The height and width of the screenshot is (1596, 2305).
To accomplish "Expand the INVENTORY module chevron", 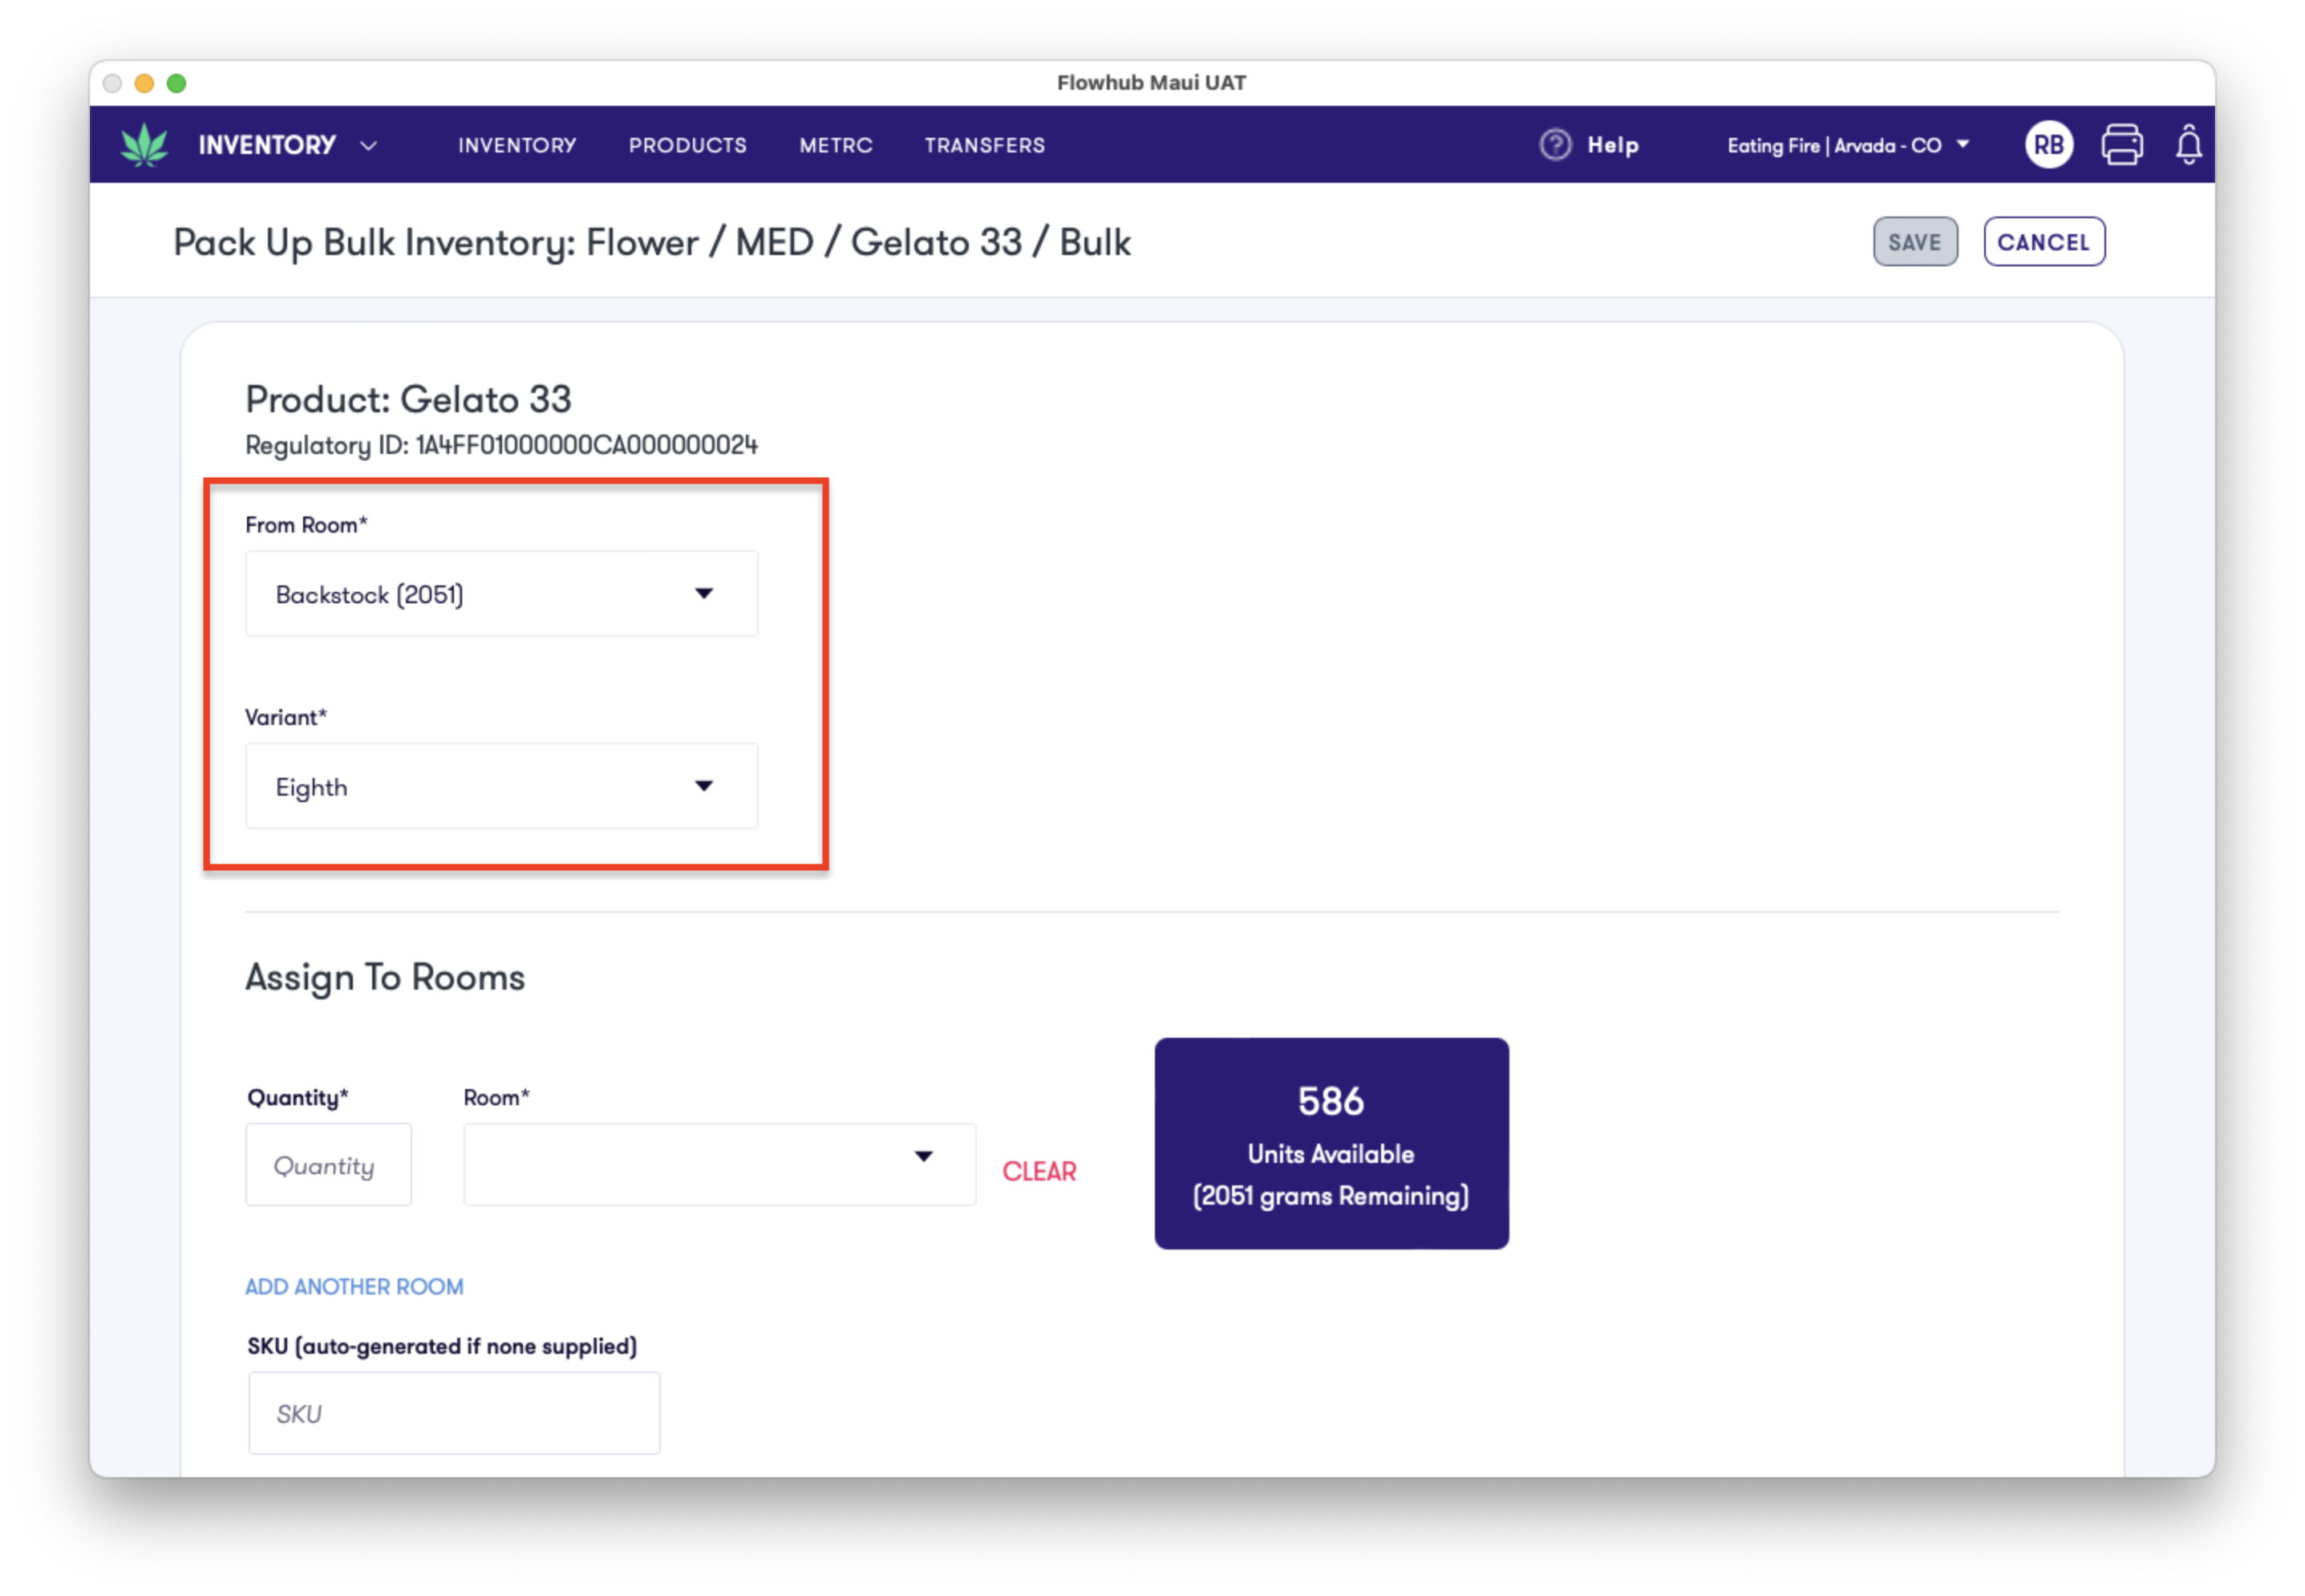I will 368,146.
